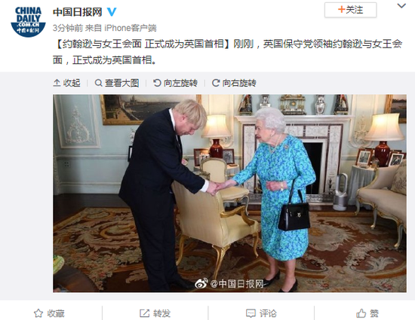Screen dimensions: 415x320
Task: Select 向右旋转 text option
Action: pos(239,83)
